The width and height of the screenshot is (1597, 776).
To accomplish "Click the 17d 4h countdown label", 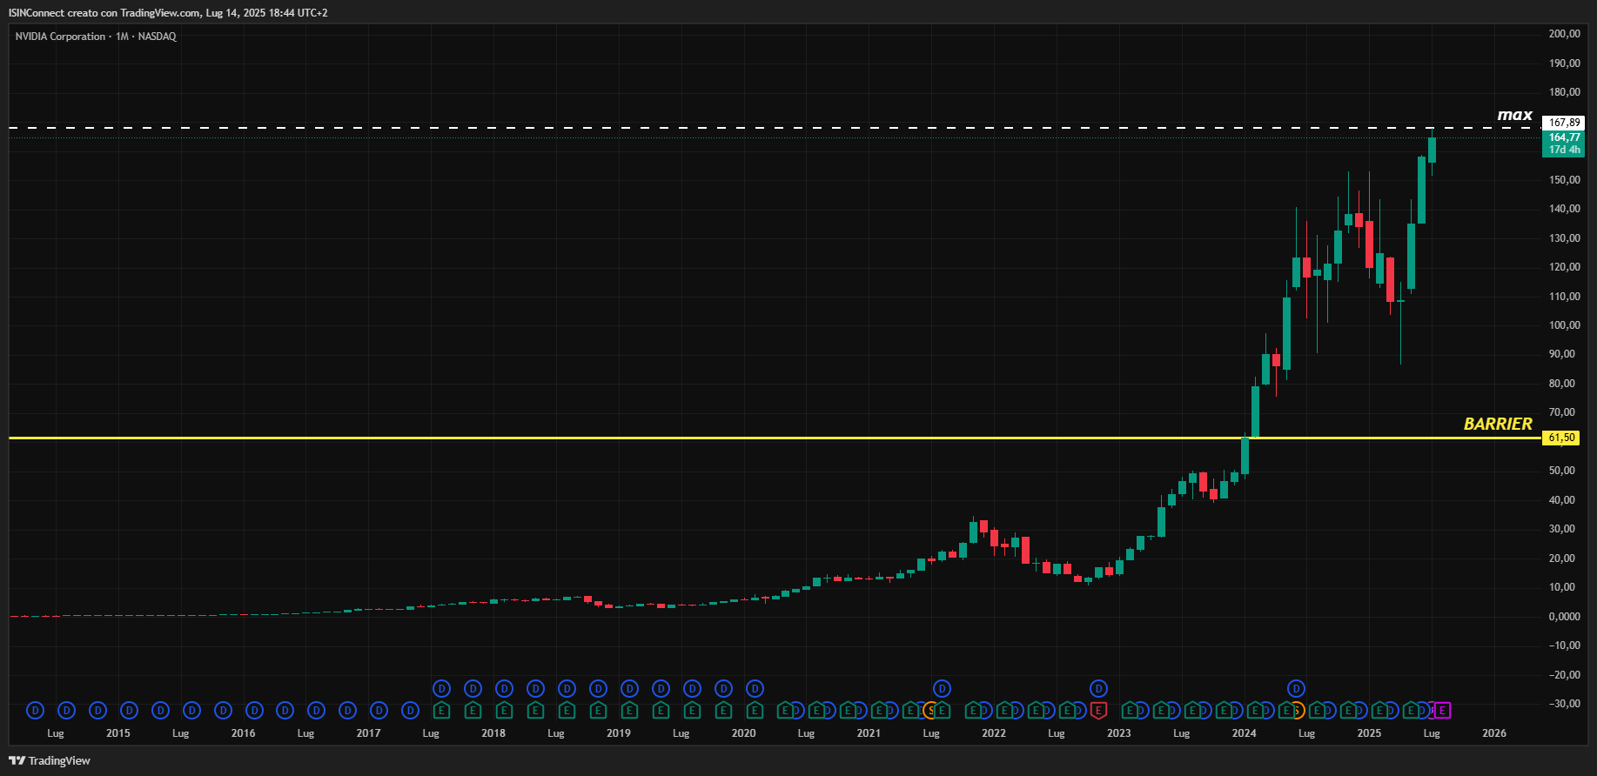I will click(x=1564, y=150).
